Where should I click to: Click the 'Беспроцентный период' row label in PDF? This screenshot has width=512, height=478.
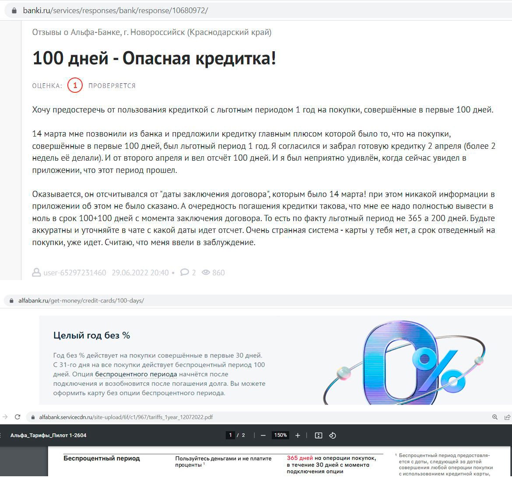pyautogui.click(x=102, y=458)
